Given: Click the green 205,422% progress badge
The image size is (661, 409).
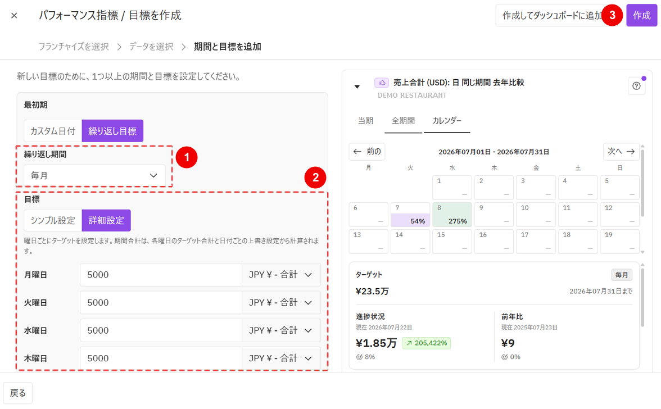Looking at the screenshot, I should [426, 343].
